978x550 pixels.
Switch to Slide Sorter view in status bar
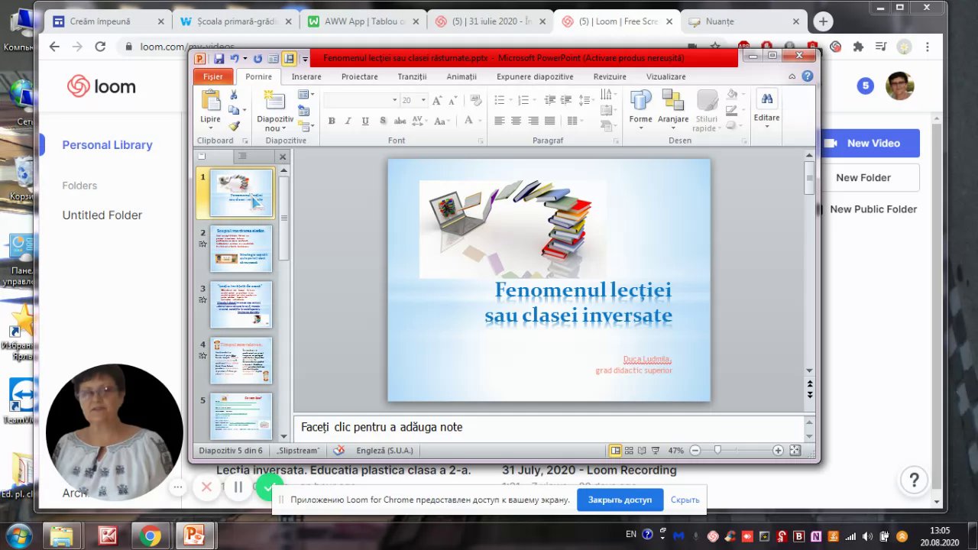pos(630,451)
